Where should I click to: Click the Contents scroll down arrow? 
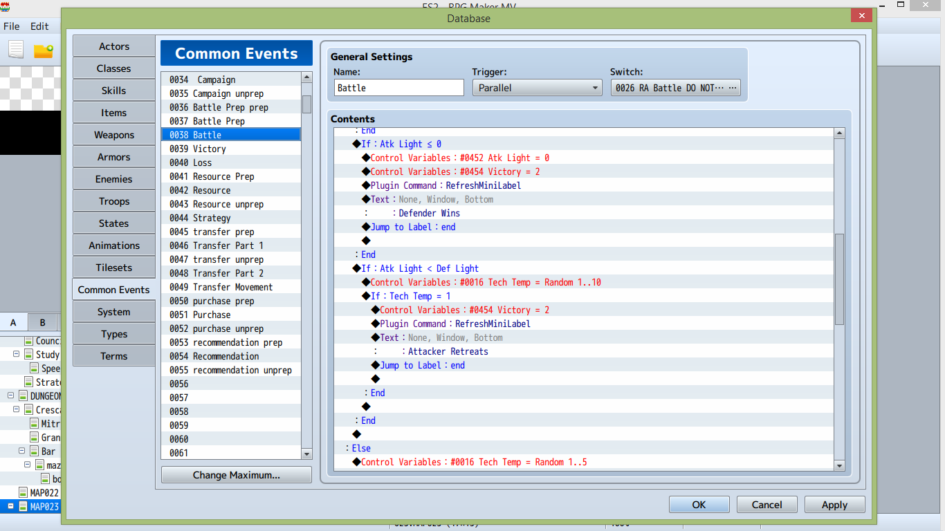pos(839,466)
